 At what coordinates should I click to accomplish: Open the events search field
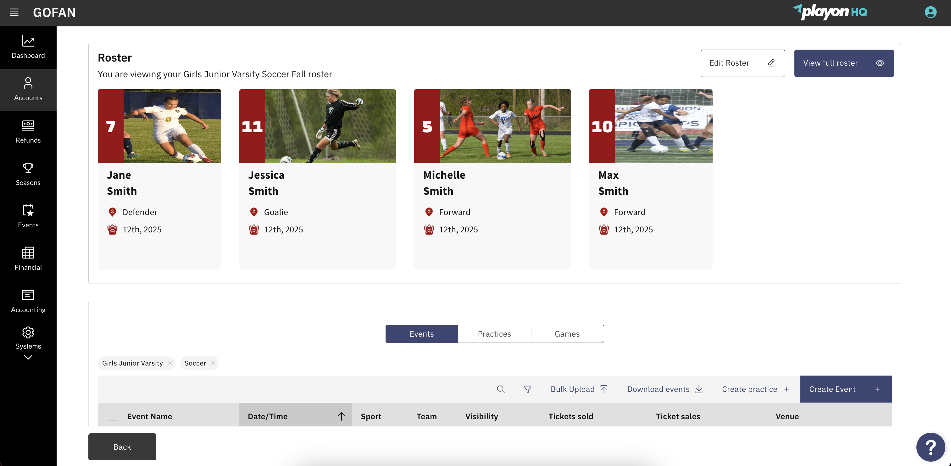[501, 389]
